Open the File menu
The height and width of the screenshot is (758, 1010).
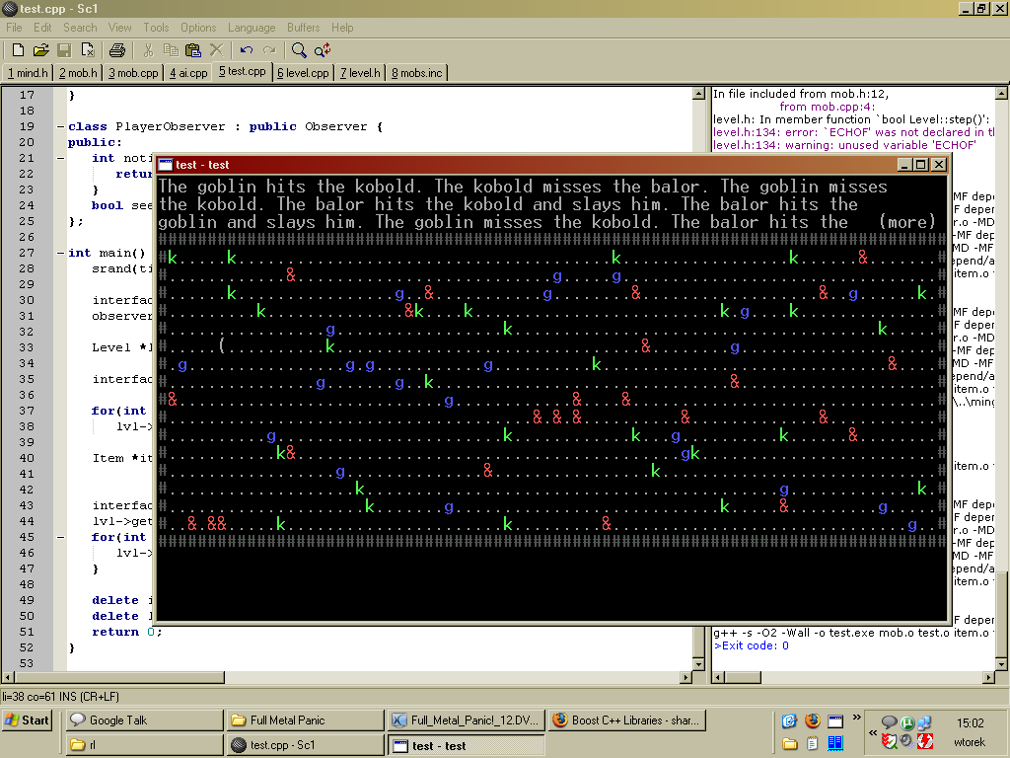(x=14, y=28)
